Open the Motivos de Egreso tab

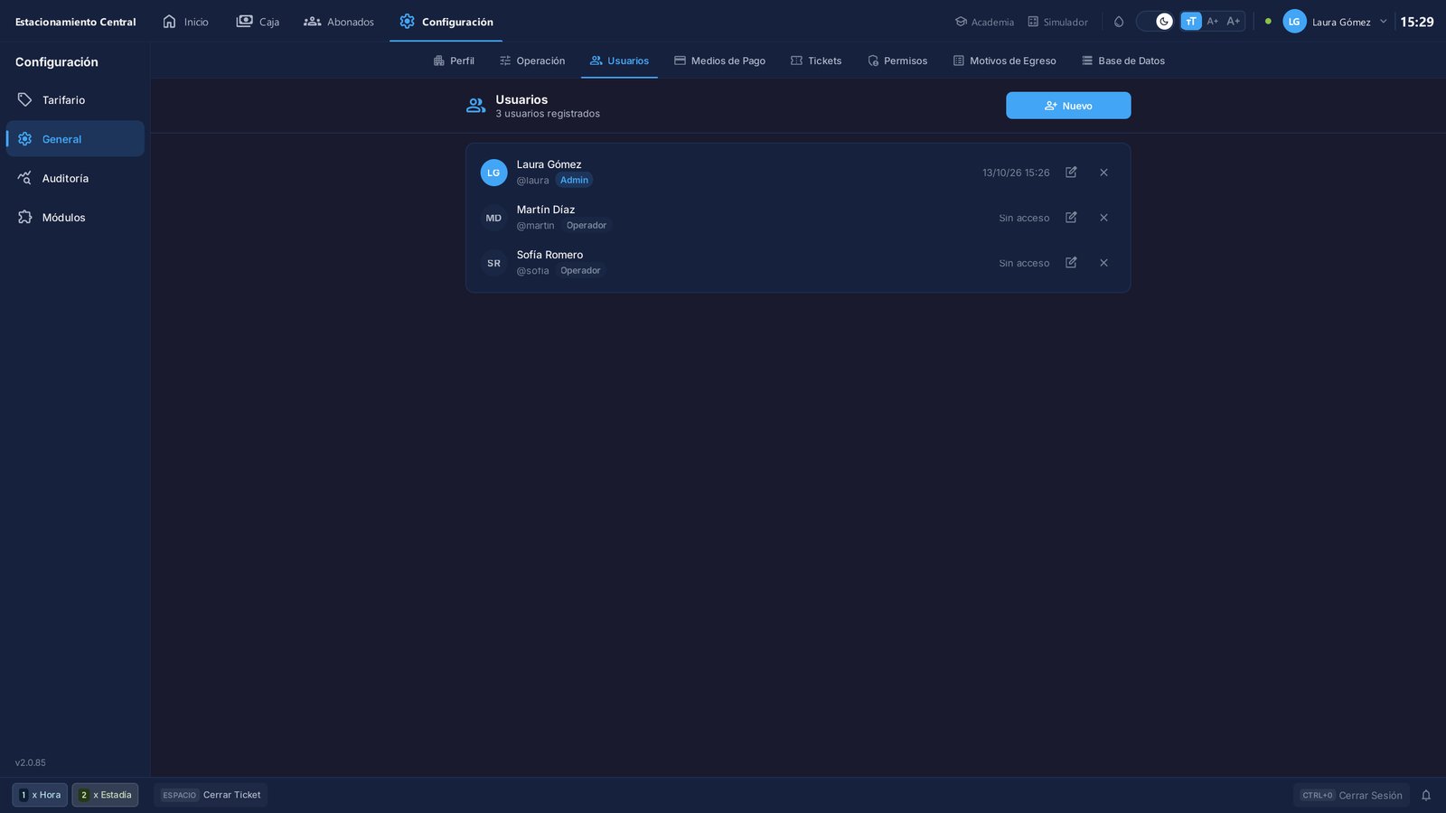[1004, 61]
